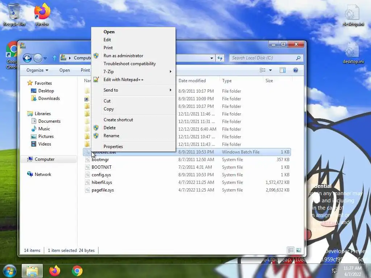Open Properties from the context menu
The height and width of the screenshot is (278, 371).
click(x=134, y=147)
